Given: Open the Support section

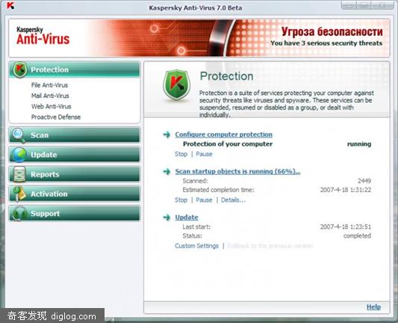Looking at the screenshot, I should [x=74, y=213].
